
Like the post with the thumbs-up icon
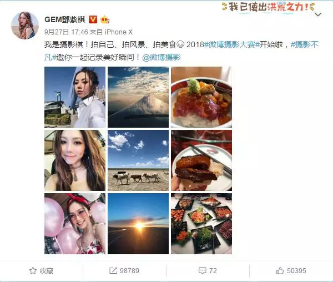click(280, 270)
